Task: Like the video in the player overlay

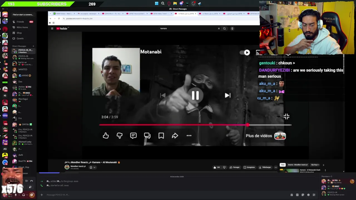Action: coord(106,136)
